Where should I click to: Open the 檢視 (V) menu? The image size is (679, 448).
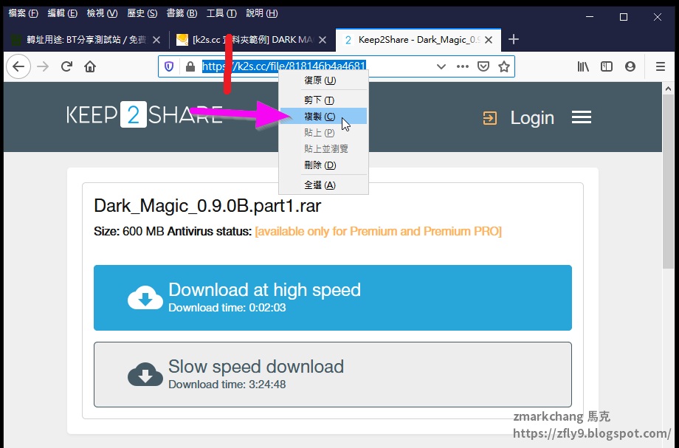coord(102,13)
